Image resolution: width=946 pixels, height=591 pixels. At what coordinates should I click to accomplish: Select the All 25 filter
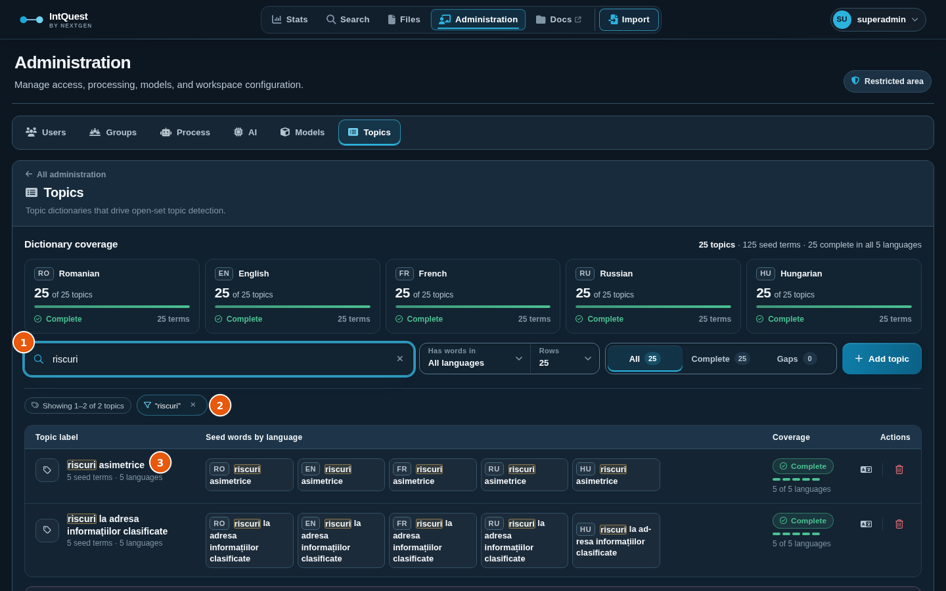(x=644, y=359)
